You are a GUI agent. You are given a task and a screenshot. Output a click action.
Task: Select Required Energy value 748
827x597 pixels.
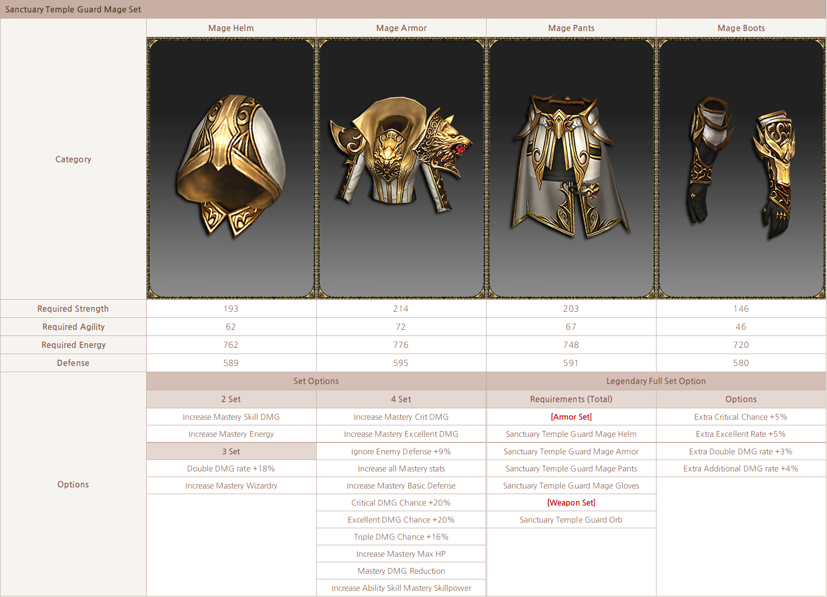[571, 345]
